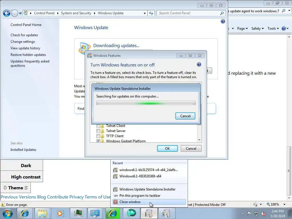Switch to the Control Panel taskbar button
The width and height of the screenshot is (292, 219).
coord(95,213)
